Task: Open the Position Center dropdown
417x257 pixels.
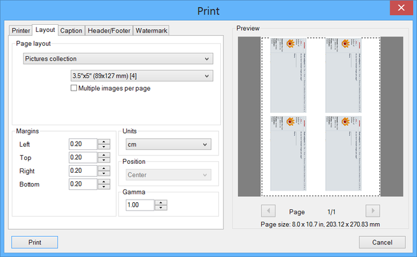Action: tap(168, 175)
